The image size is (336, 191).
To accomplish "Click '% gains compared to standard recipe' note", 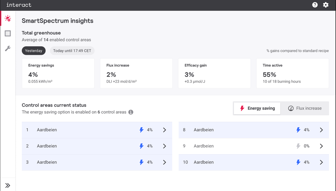I will [298, 51].
